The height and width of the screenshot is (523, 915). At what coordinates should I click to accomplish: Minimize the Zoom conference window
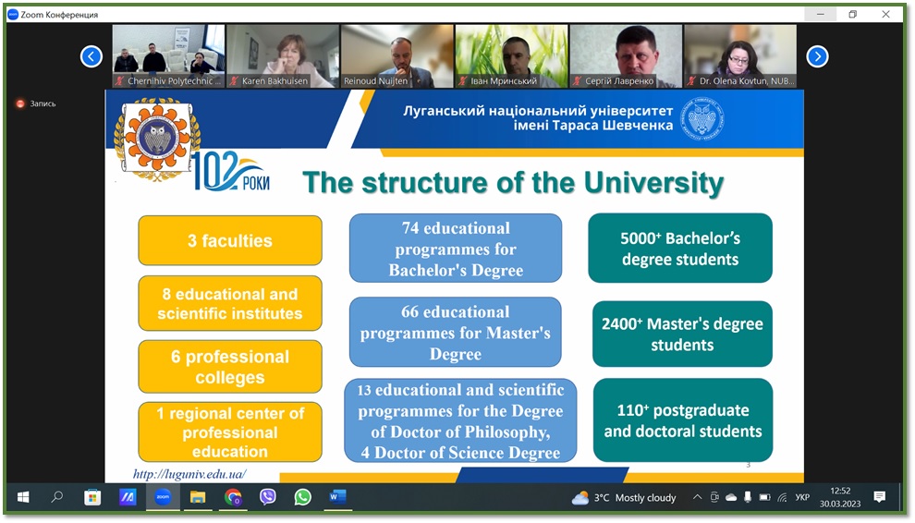[x=821, y=15]
